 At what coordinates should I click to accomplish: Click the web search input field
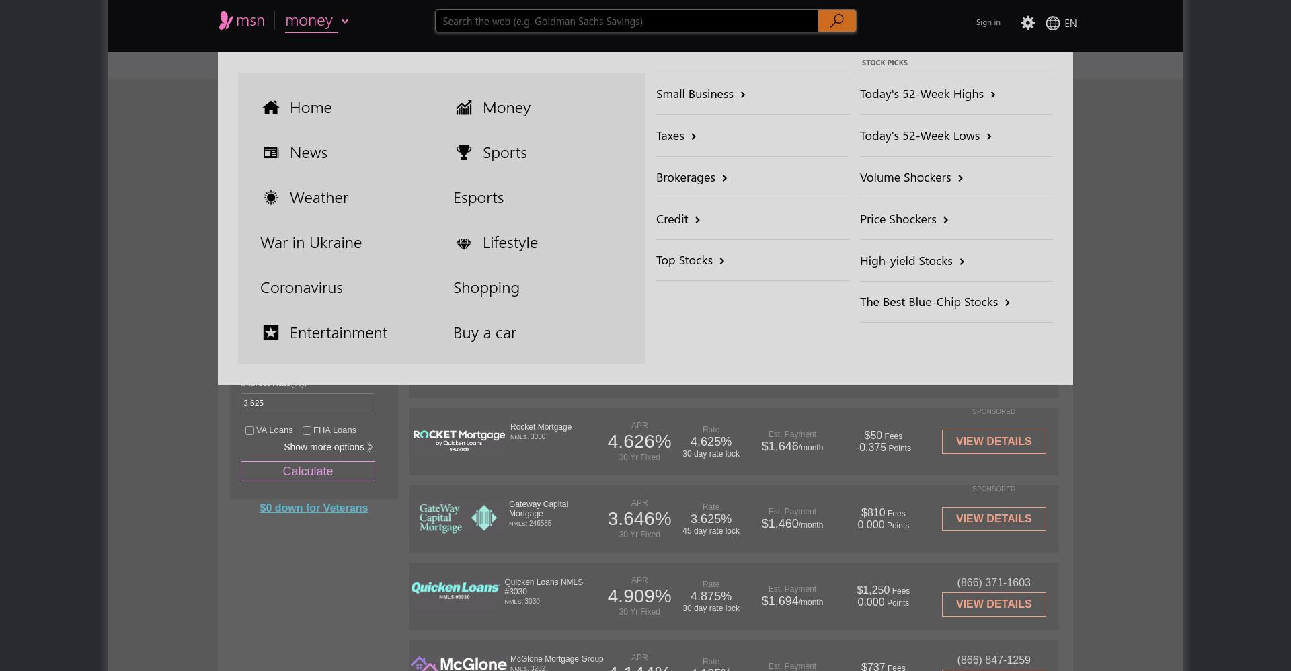click(x=627, y=21)
